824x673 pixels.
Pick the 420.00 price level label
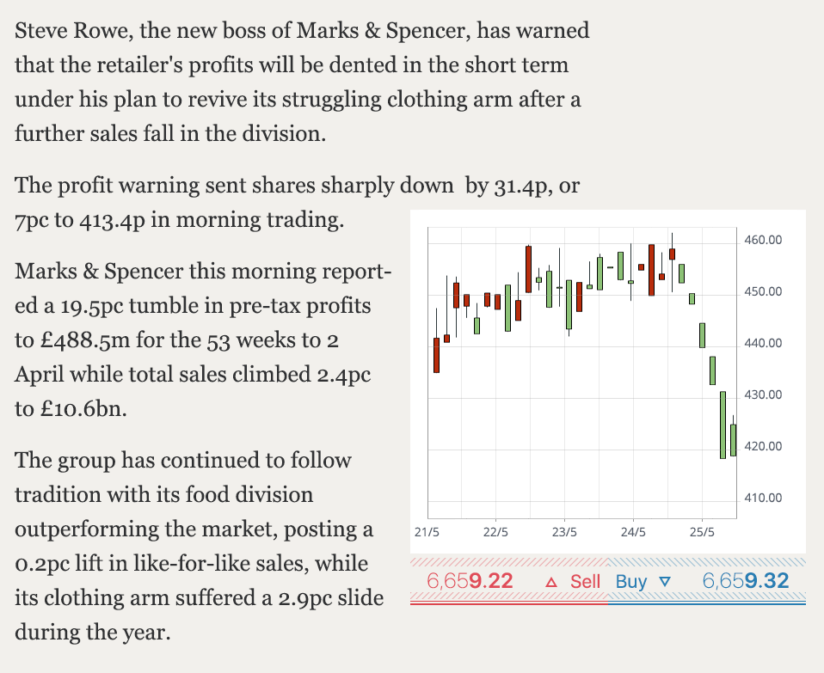pyautogui.click(x=762, y=446)
